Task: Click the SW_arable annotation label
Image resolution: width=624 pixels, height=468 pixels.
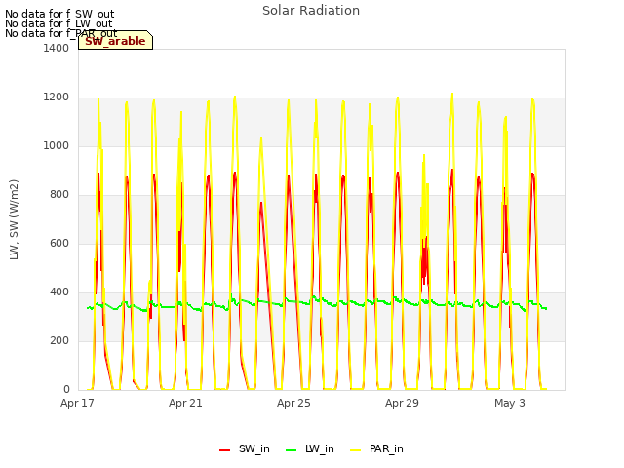Action: tap(115, 41)
